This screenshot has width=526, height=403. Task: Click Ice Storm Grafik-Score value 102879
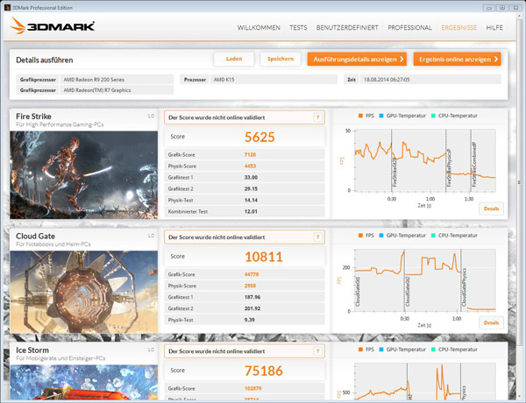pos(253,388)
